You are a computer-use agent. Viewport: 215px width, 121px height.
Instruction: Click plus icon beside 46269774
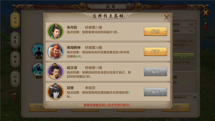(x=195, y=97)
